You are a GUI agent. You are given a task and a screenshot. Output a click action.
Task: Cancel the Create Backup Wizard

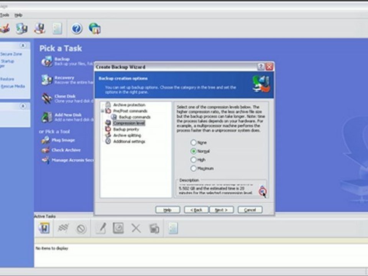tap(250, 210)
